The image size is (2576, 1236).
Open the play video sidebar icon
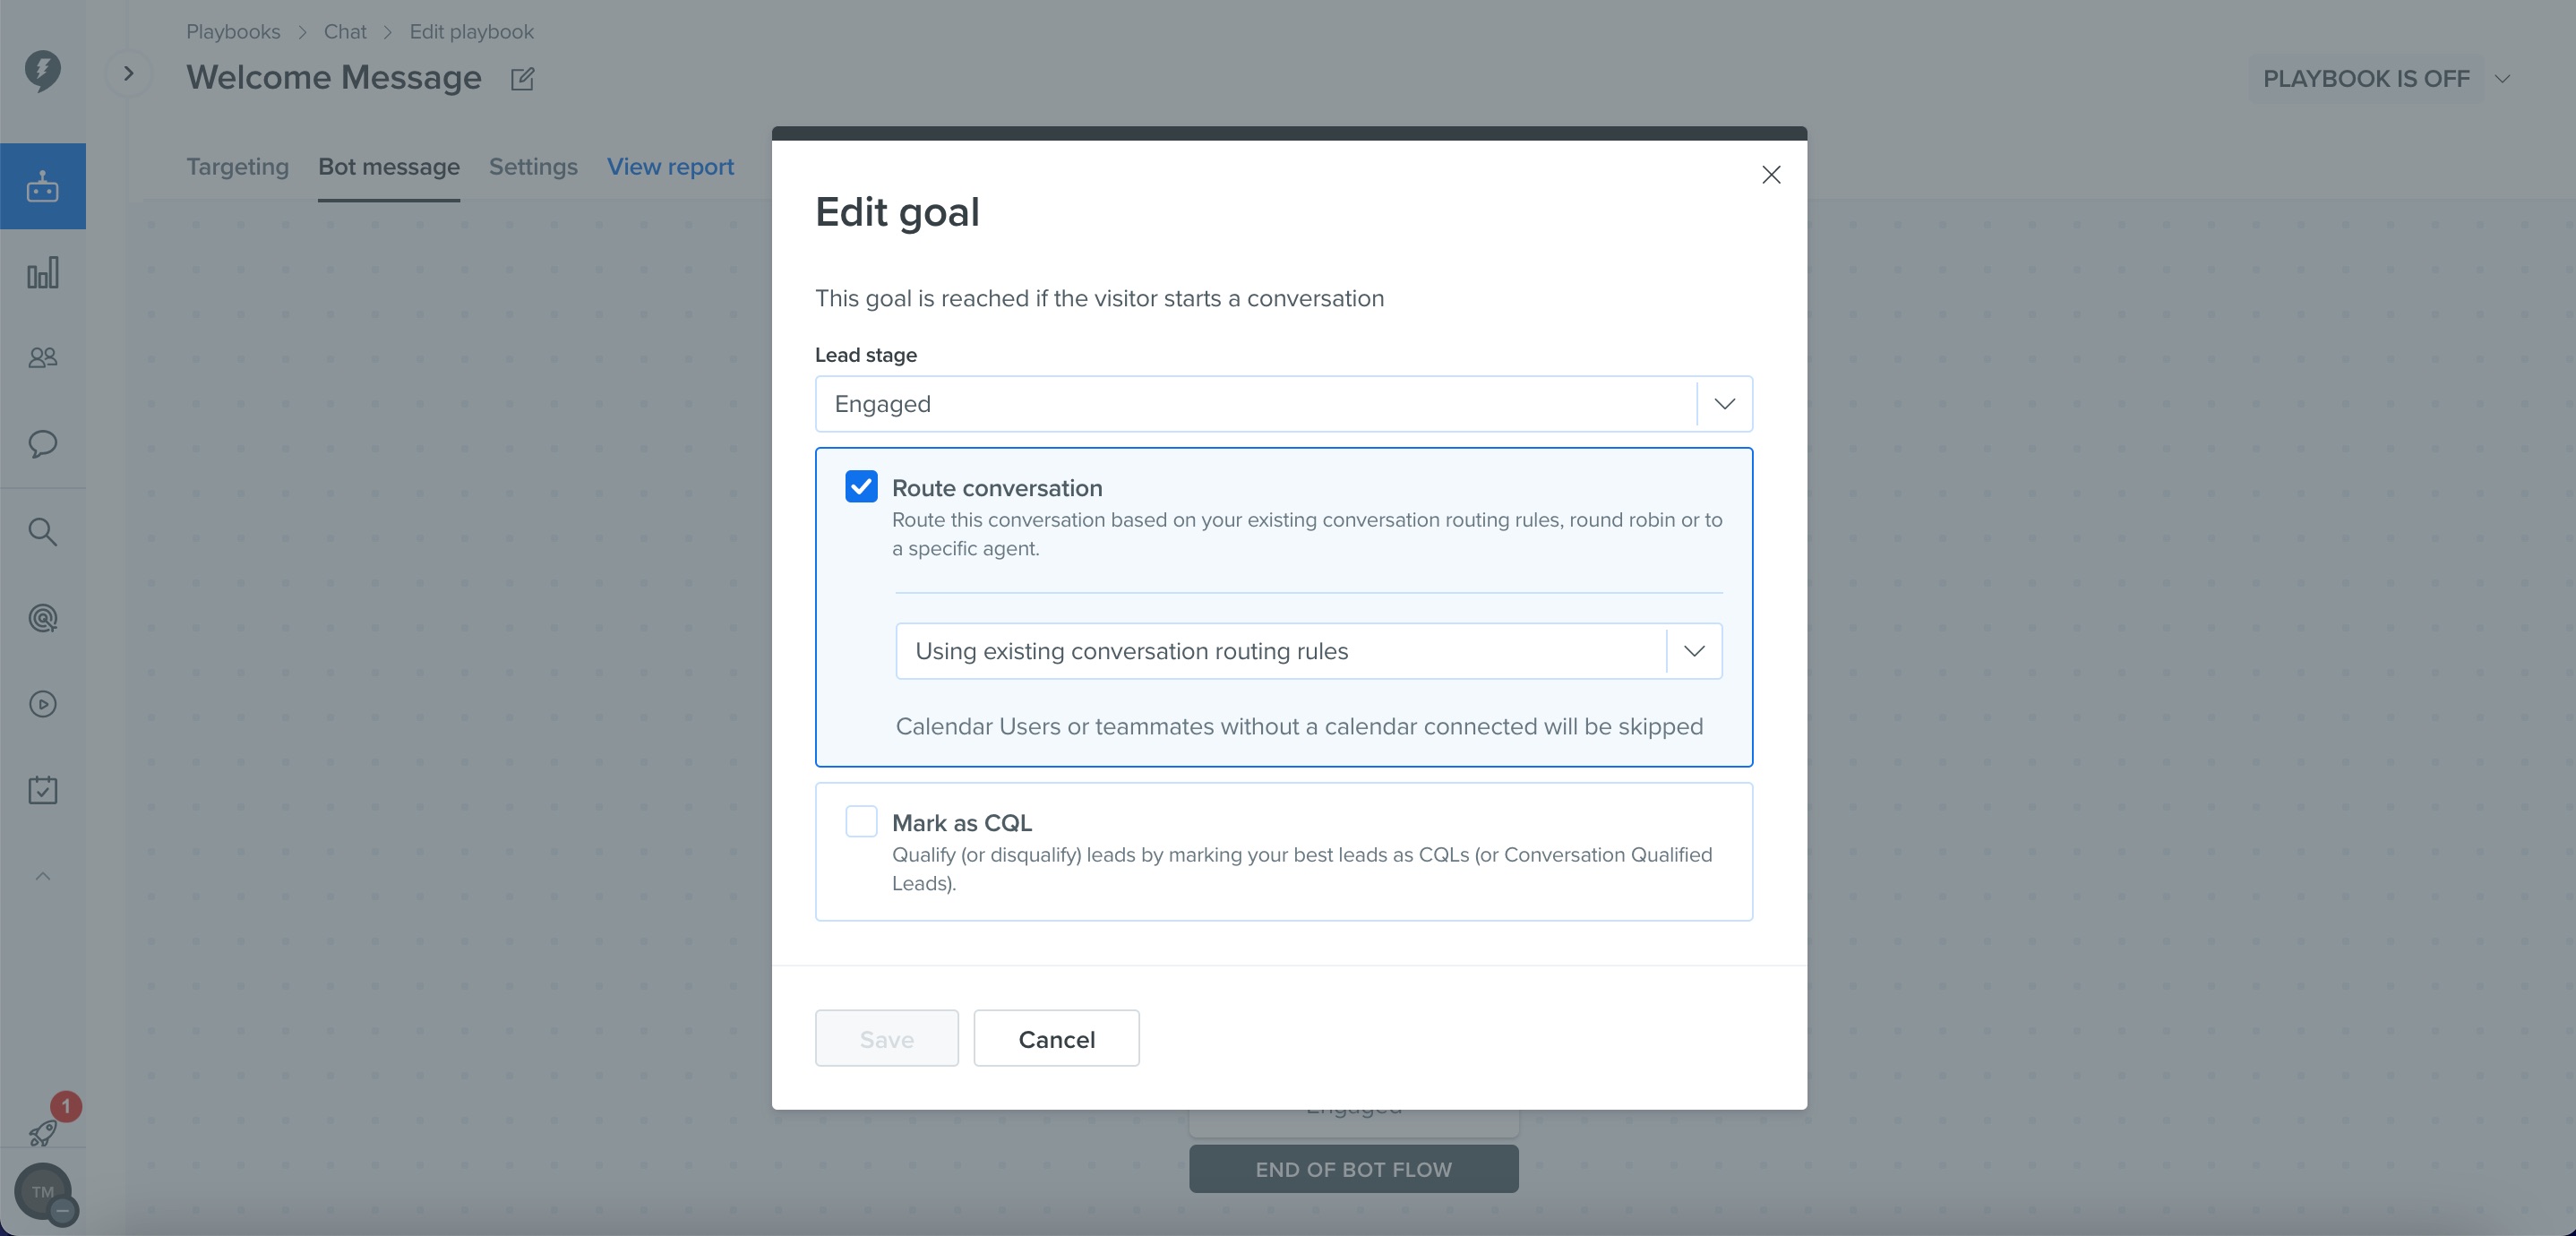click(43, 704)
